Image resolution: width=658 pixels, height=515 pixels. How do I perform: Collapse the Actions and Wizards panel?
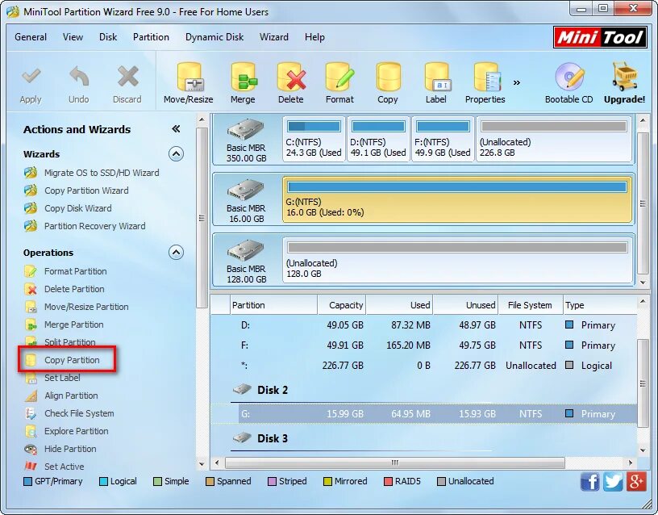(177, 129)
